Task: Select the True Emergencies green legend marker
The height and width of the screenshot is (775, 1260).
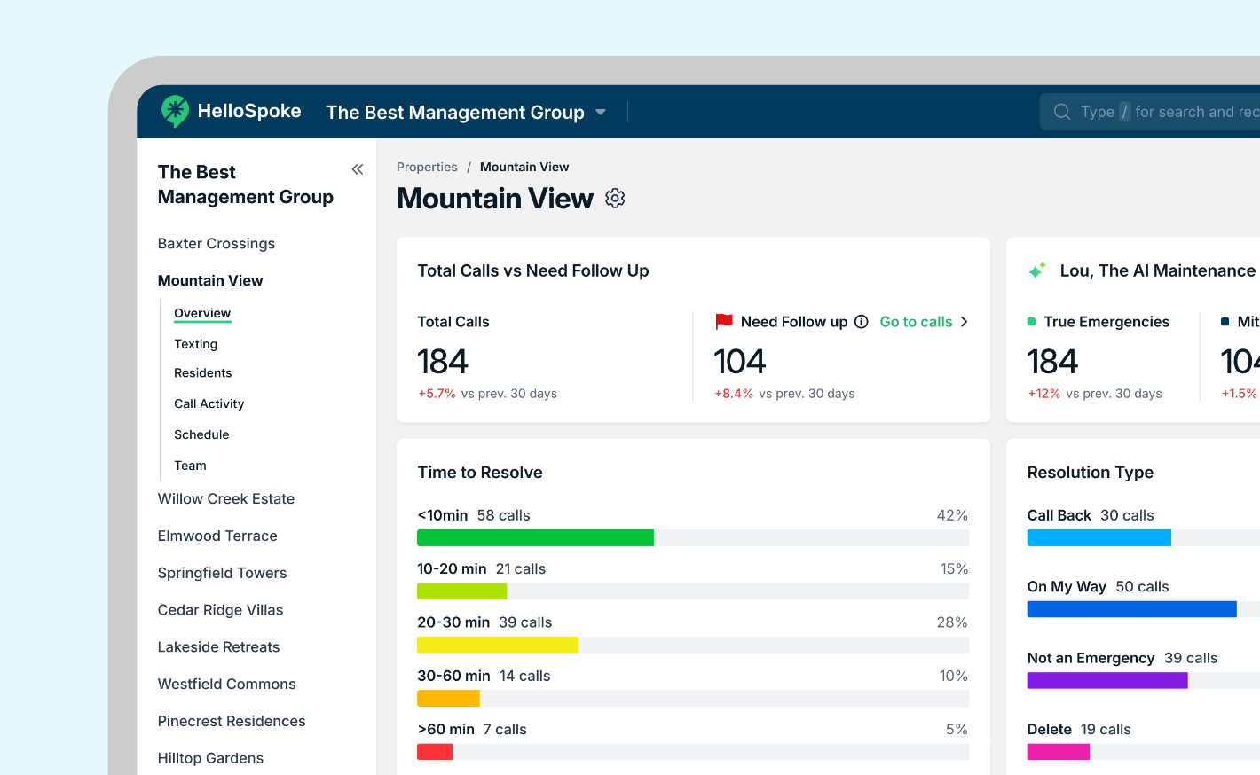Action: click(x=1034, y=321)
